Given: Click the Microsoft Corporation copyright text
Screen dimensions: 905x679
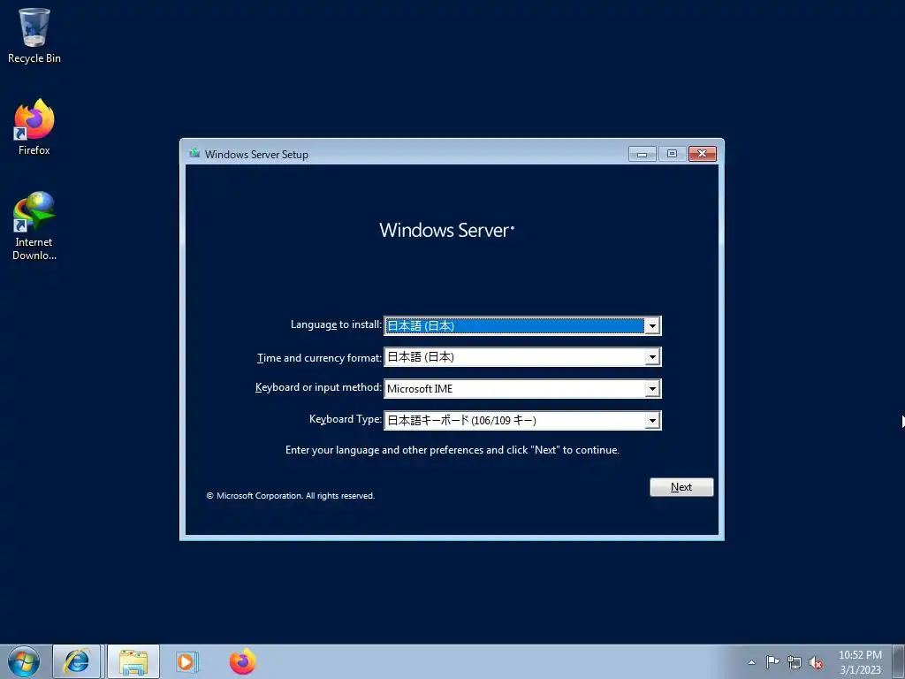Looking at the screenshot, I should click(x=290, y=496).
